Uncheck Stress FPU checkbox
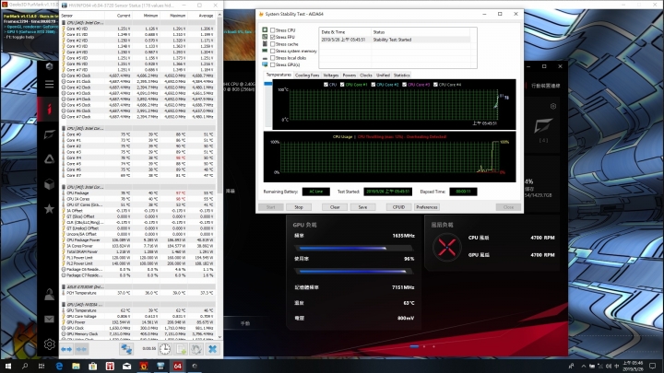 pos(273,37)
